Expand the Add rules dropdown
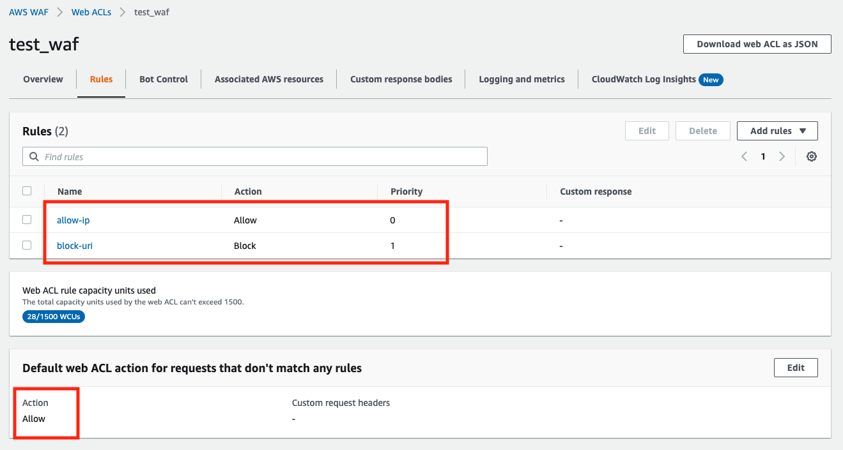This screenshot has width=843, height=450. click(777, 131)
